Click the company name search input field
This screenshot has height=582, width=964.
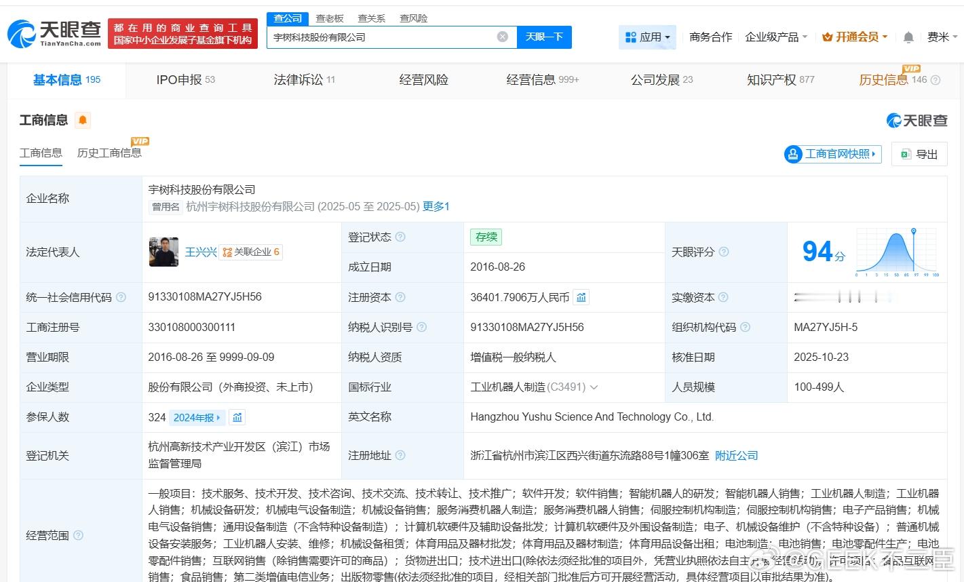point(383,37)
